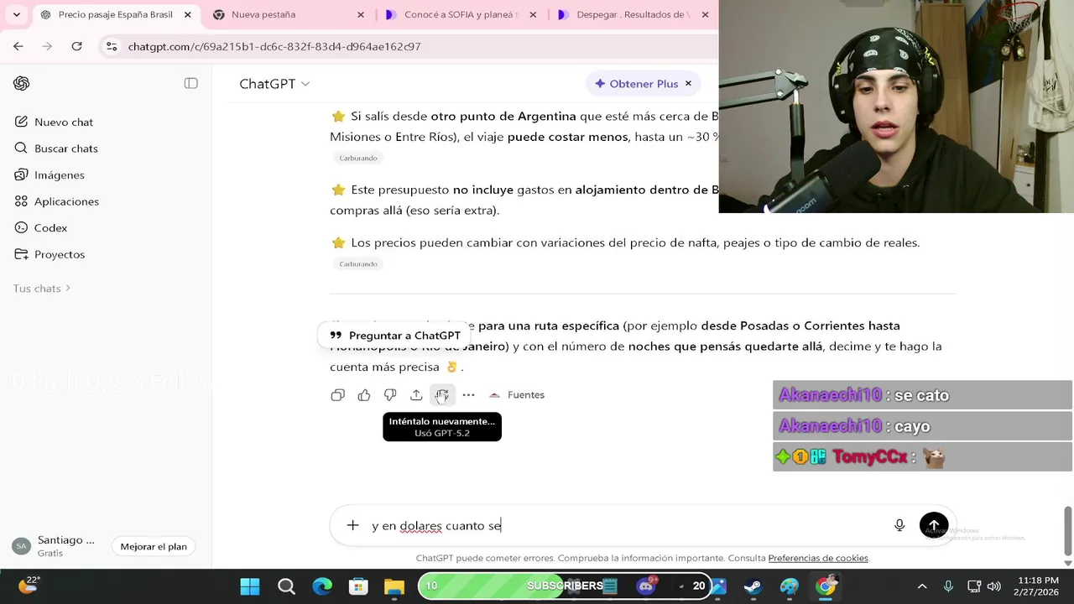
Task: Click the first Carburando source chip
Action: [358, 158]
